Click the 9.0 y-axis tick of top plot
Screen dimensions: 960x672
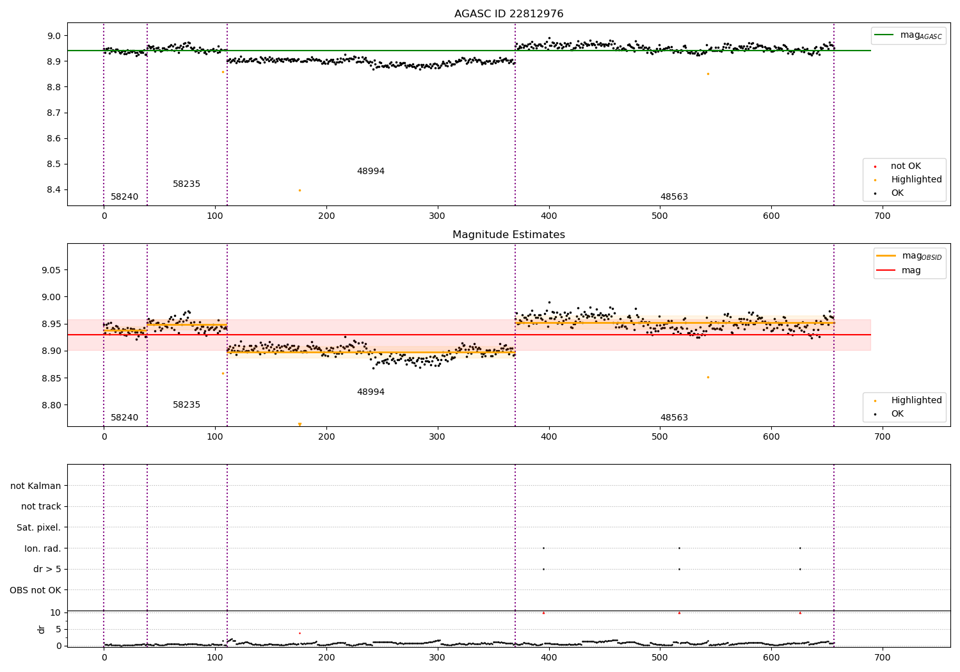pos(54,36)
